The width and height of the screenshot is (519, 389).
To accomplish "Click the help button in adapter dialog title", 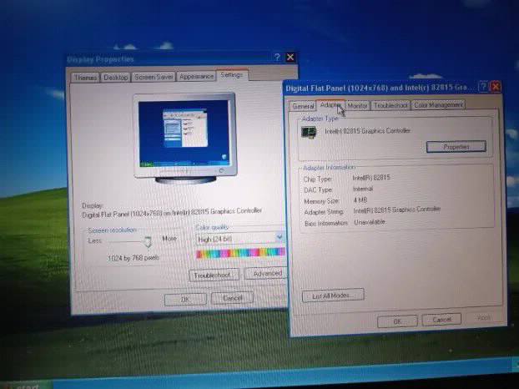I will pos(484,87).
